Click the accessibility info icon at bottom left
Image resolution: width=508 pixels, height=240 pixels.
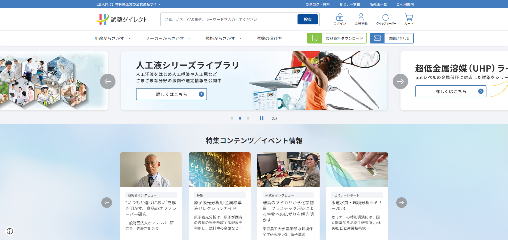pos(10,231)
